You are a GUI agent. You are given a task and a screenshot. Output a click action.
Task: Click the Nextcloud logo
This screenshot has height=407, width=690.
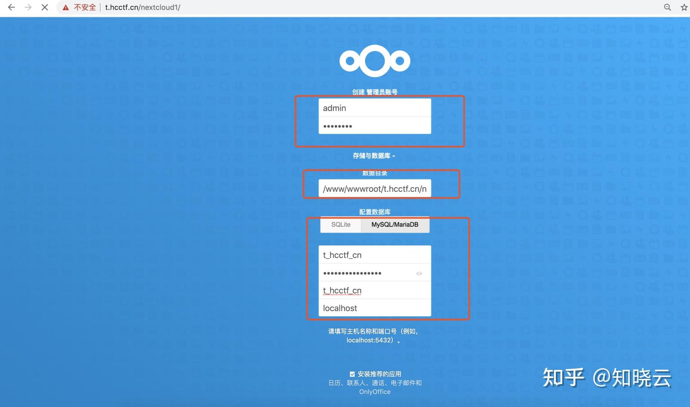click(x=375, y=61)
